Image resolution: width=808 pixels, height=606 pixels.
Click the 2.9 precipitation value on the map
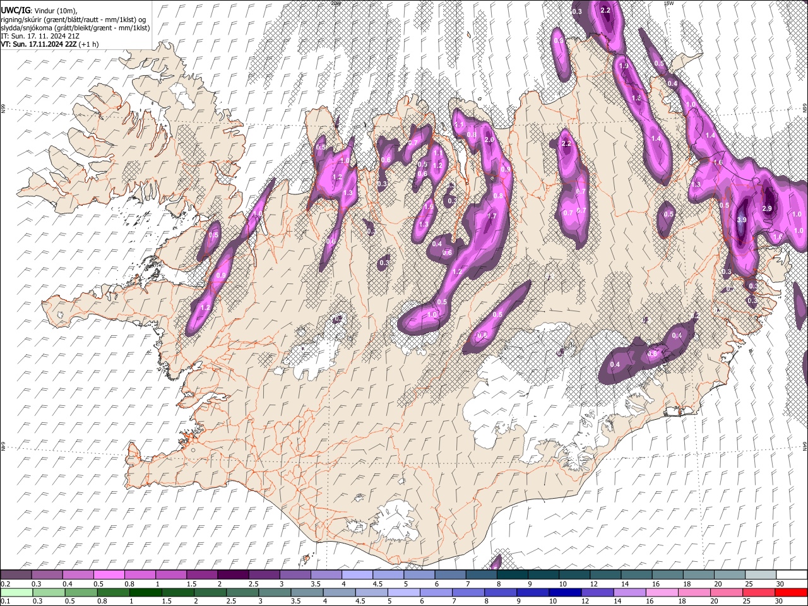[x=768, y=209]
